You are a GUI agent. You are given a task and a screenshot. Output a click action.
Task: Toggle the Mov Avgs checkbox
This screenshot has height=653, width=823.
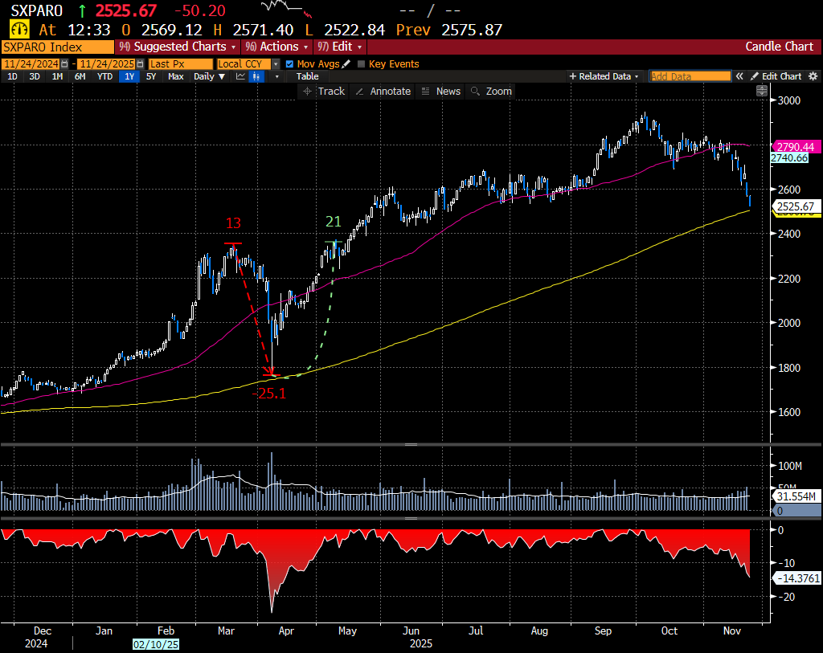click(290, 64)
